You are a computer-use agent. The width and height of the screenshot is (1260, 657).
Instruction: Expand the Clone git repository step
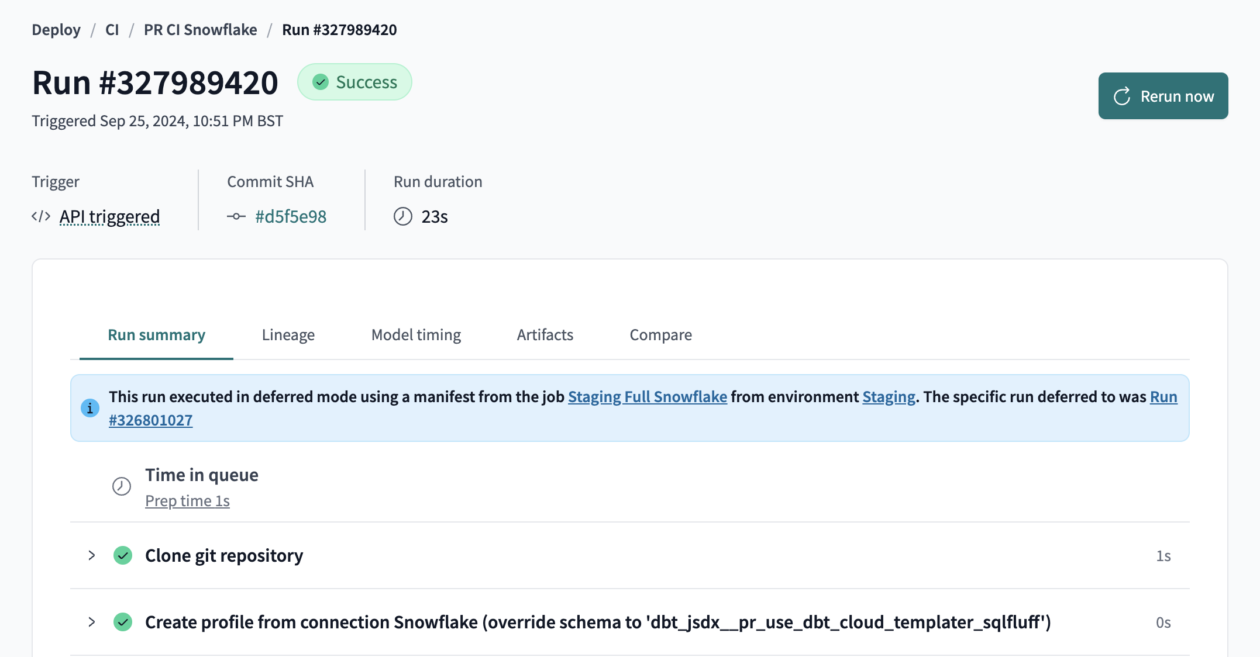pyautogui.click(x=91, y=555)
